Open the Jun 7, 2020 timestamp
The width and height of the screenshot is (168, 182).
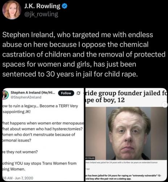18,178
